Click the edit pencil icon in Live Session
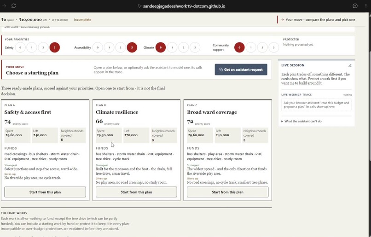This screenshot has height=237, width=371. (x=350, y=65)
